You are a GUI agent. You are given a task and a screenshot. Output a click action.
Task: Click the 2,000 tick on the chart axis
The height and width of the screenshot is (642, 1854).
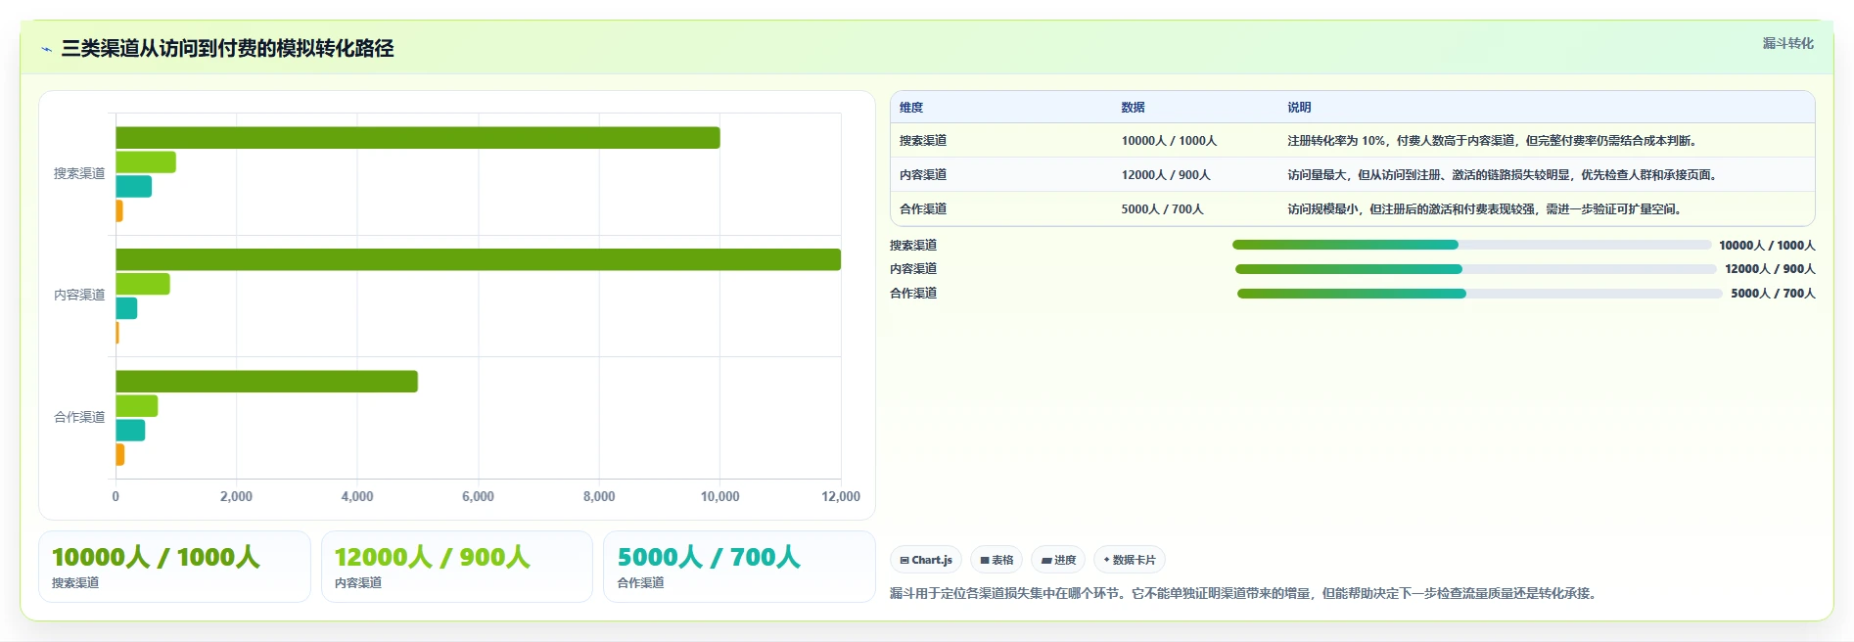click(236, 496)
